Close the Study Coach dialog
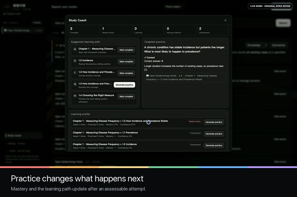 (x=225, y=20)
